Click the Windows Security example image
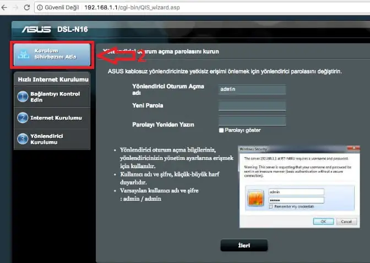This screenshot has width=370, height=263. point(299,187)
